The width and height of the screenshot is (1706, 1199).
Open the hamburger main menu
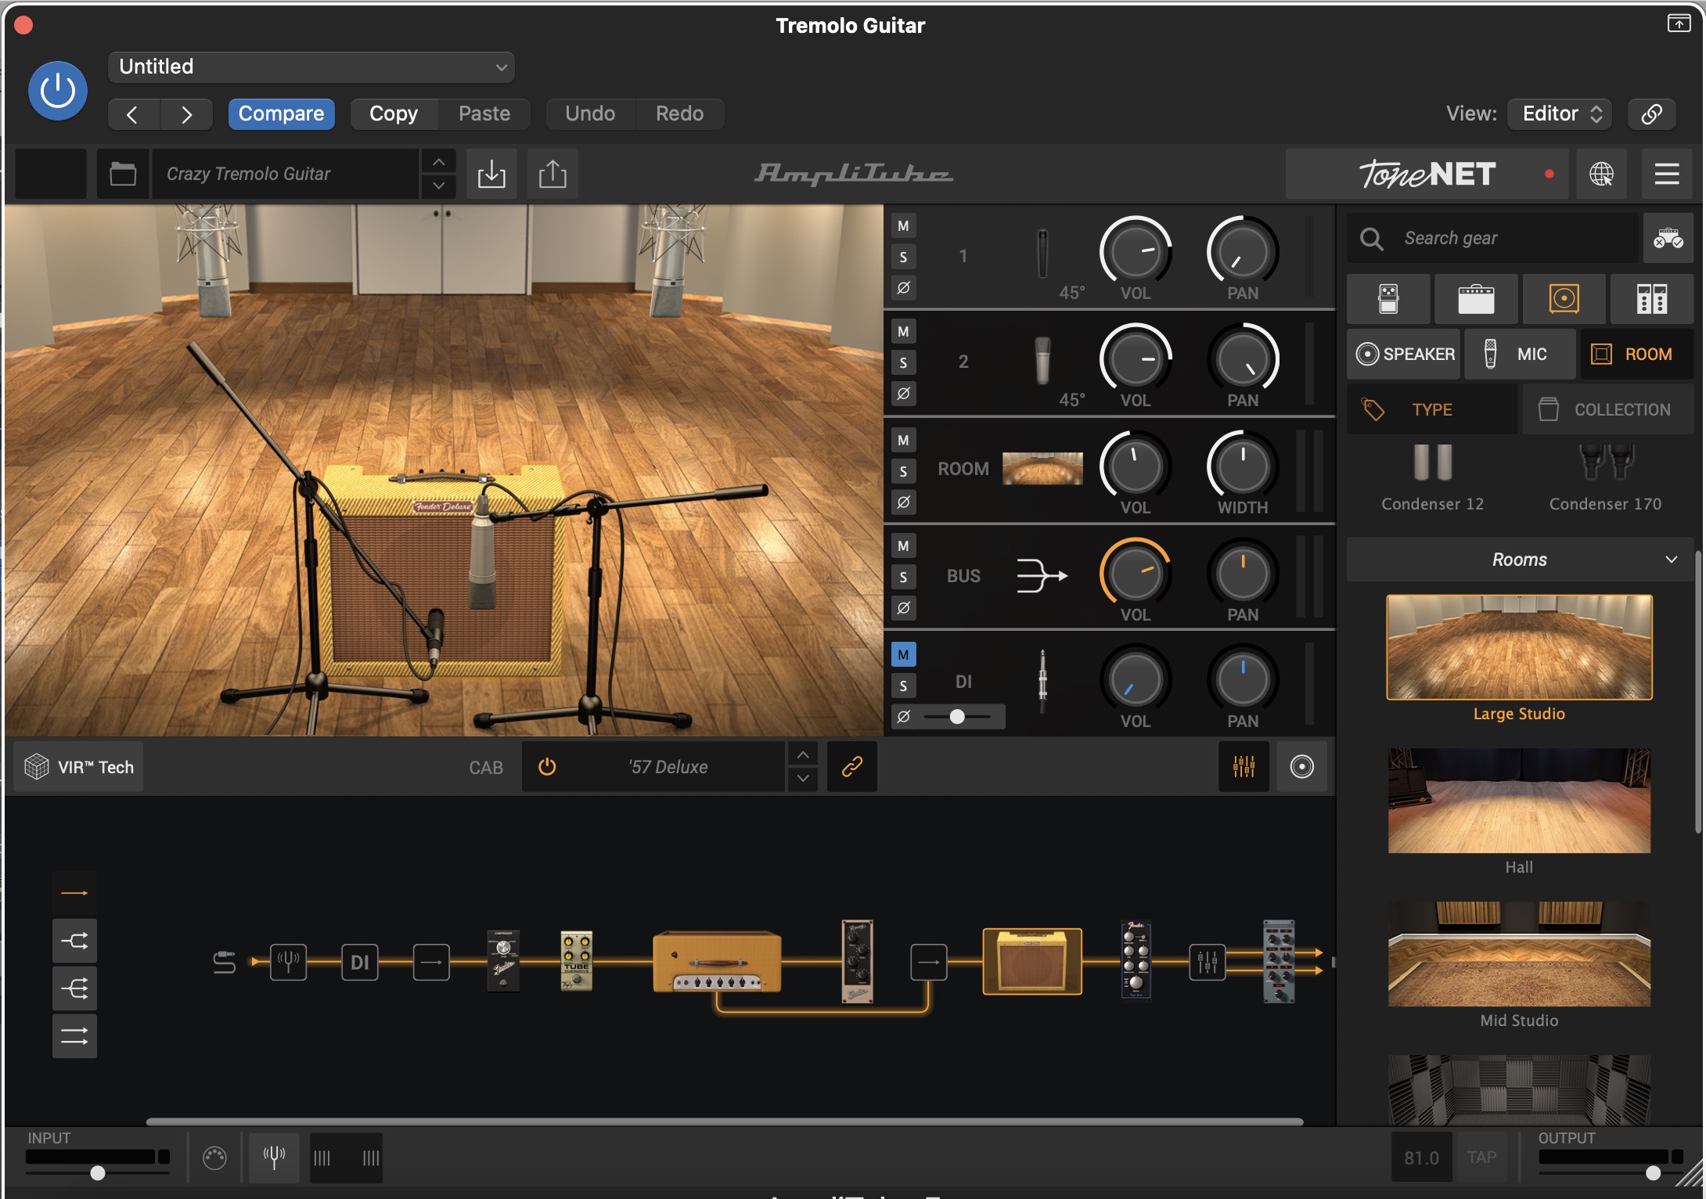coord(1667,174)
